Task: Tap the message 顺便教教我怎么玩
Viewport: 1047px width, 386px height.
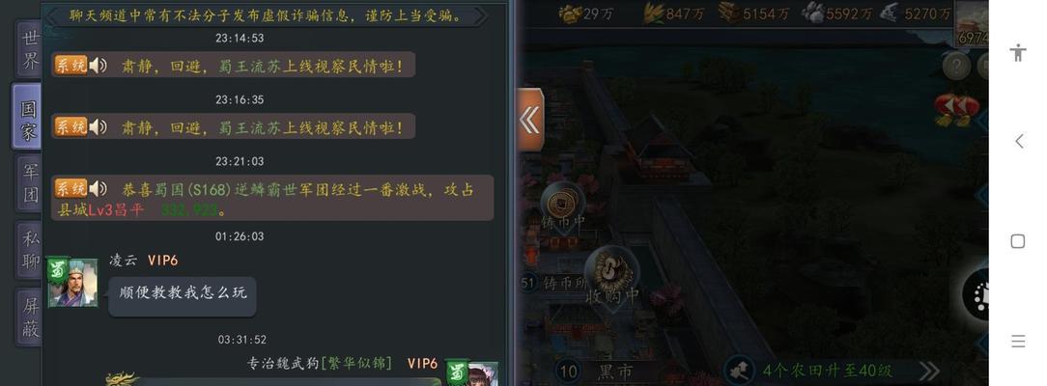Action: [183, 294]
